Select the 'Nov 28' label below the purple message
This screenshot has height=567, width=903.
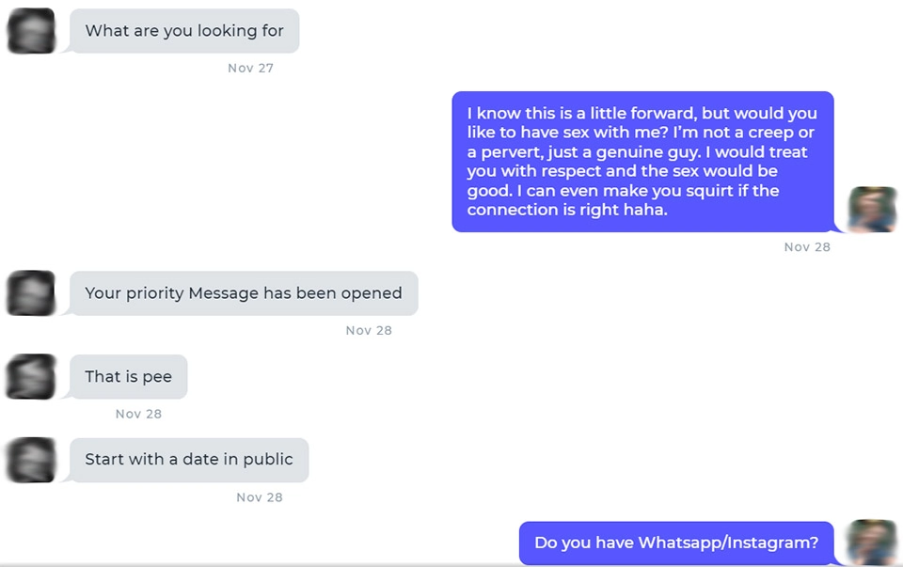(x=807, y=246)
